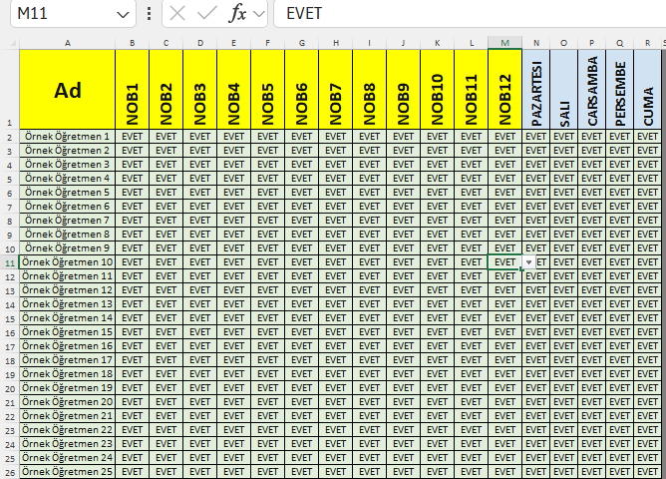The width and height of the screenshot is (666, 479).
Task: Select column A header
Action: coord(67,43)
